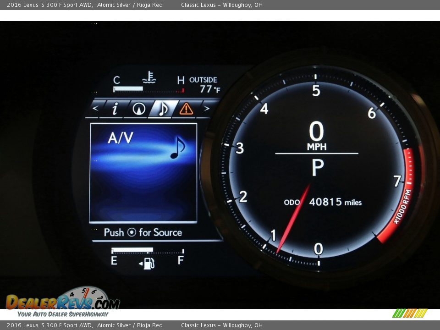This screenshot has height=330, width=440.
Task: Click the odometer value 40815 miles
Action: click(335, 202)
